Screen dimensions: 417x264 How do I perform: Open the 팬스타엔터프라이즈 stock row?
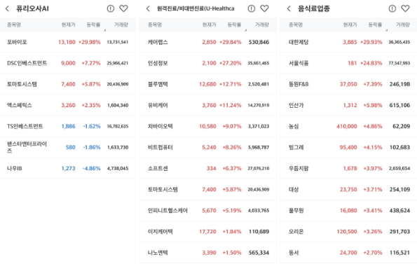[68, 147]
